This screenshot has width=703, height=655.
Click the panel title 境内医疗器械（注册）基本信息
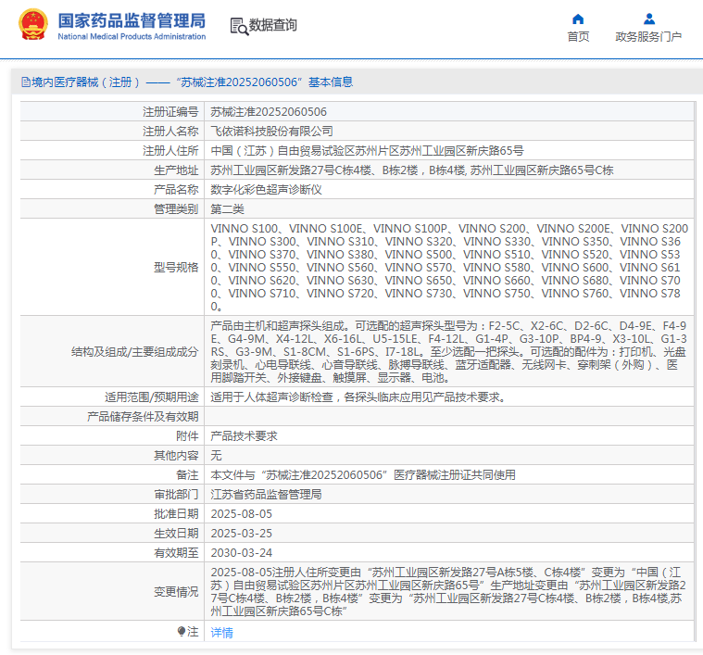click(192, 82)
